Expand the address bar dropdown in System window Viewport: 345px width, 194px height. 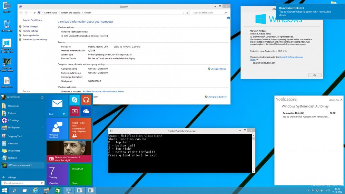(183, 13)
